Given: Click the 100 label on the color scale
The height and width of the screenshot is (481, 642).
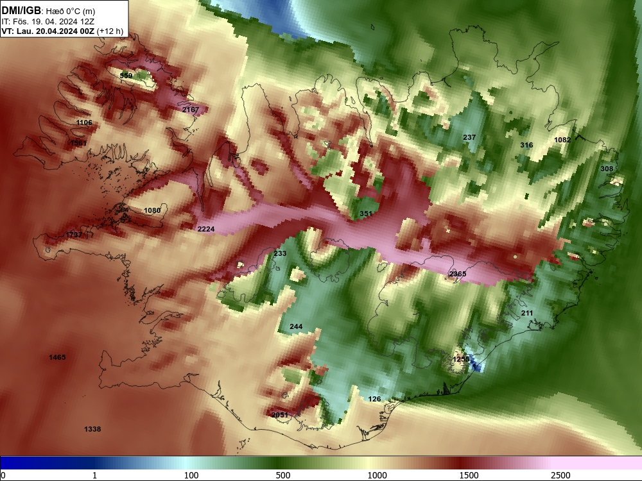Looking at the screenshot, I should (x=191, y=475).
